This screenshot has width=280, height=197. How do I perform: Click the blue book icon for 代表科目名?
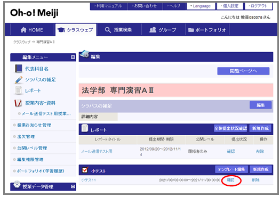click(x=18, y=69)
